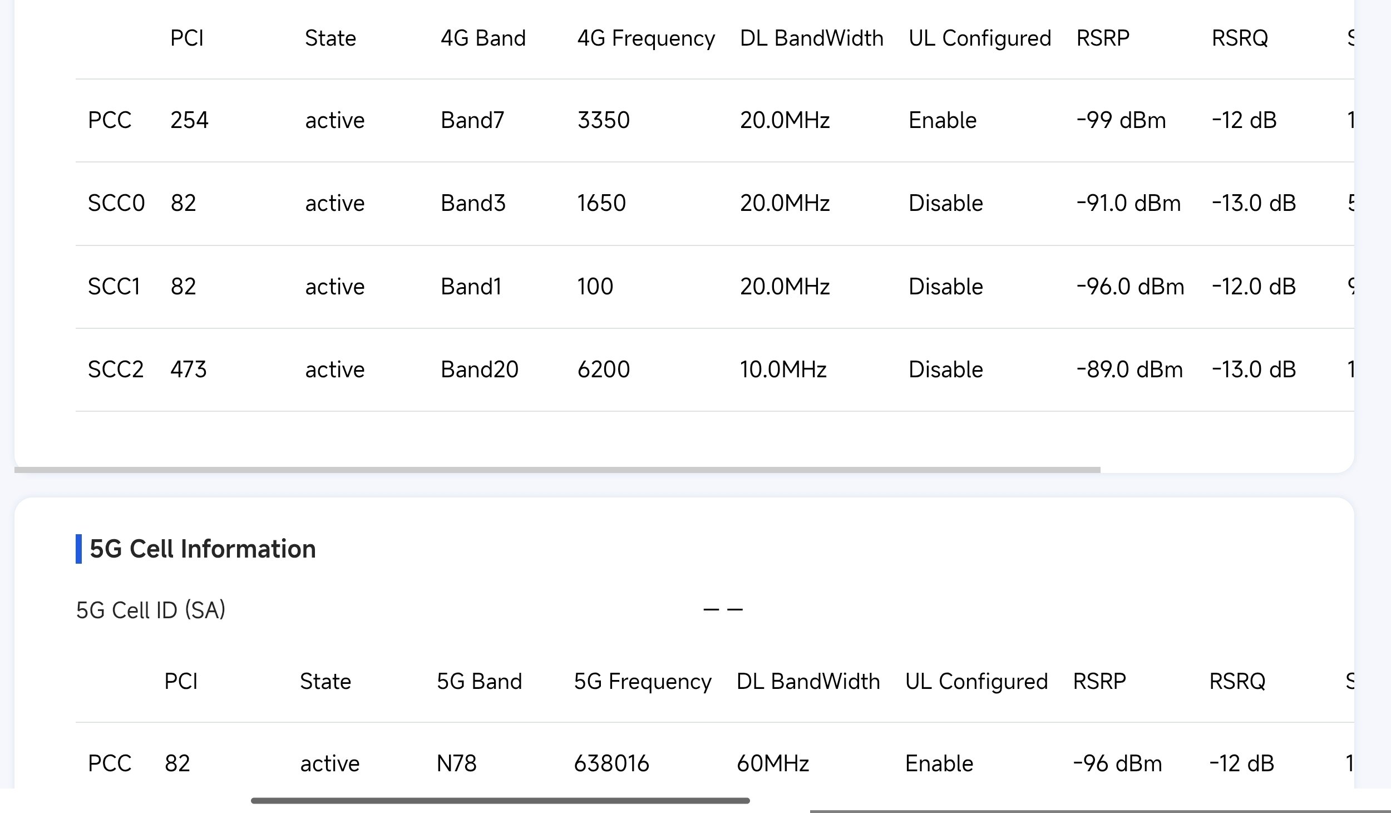Select the Band7 cell

click(x=472, y=120)
